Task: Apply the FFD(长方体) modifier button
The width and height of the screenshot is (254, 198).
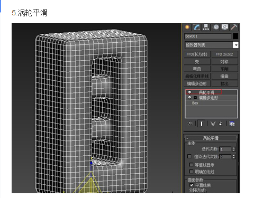Action: coord(197,54)
